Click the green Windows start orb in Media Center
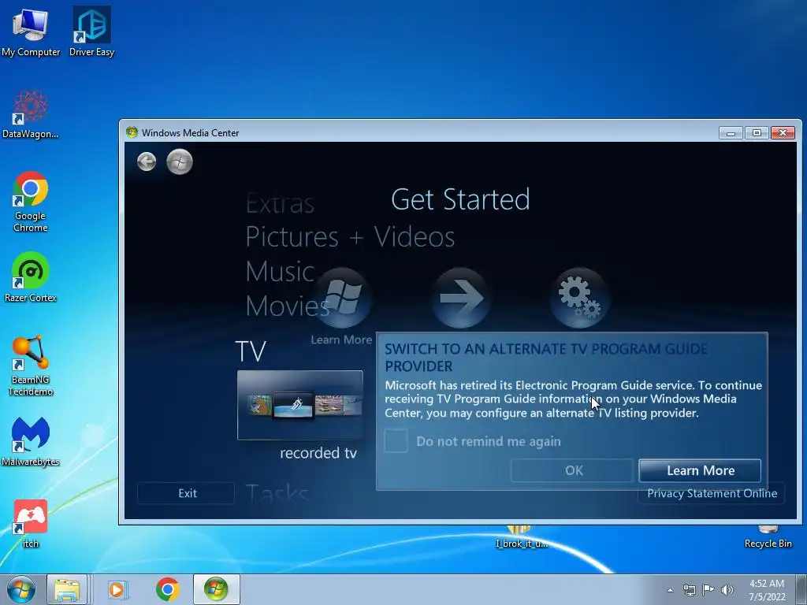The width and height of the screenshot is (807, 605). click(x=180, y=161)
